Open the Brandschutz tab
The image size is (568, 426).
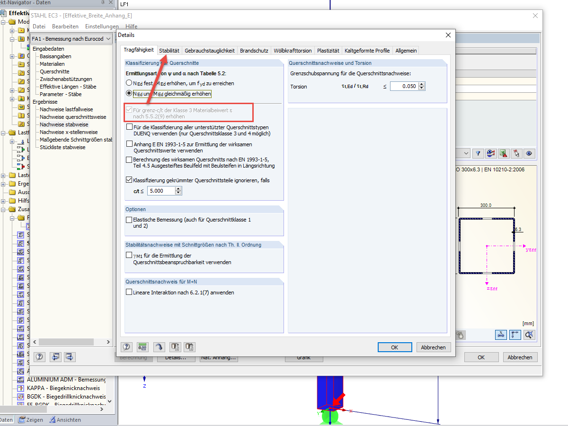254,51
